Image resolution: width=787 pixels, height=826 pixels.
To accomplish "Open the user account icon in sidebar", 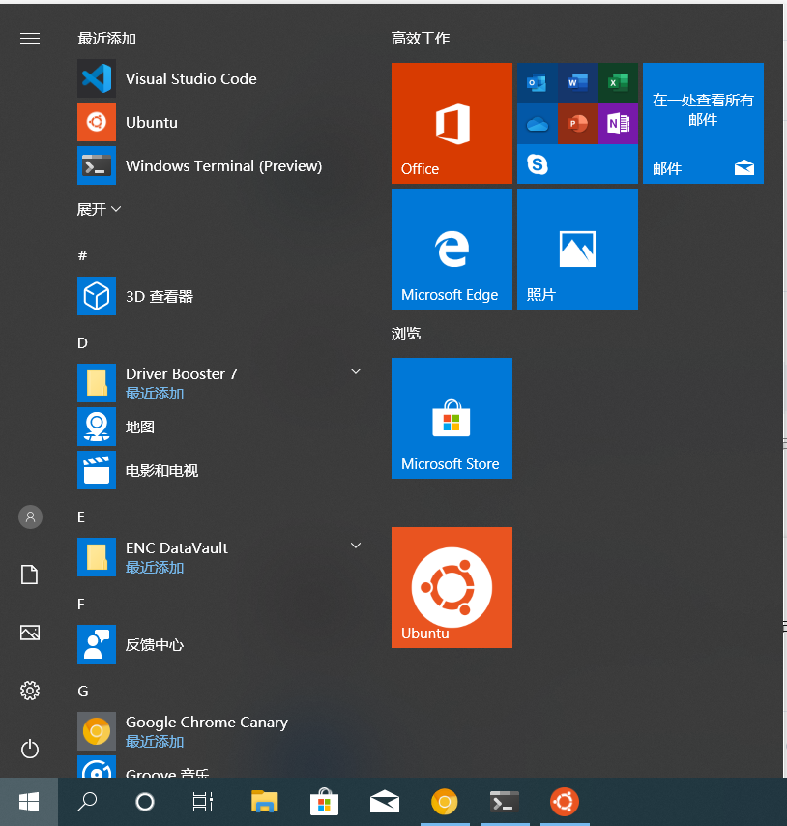I will pos(30,516).
